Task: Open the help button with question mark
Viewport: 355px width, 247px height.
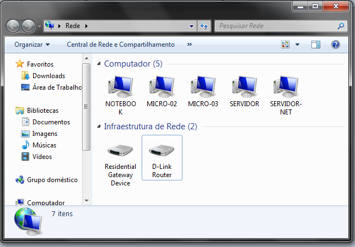Action: pyautogui.click(x=335, y=45)
